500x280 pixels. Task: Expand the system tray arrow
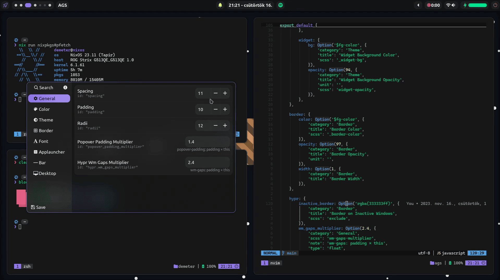(418, 5)
